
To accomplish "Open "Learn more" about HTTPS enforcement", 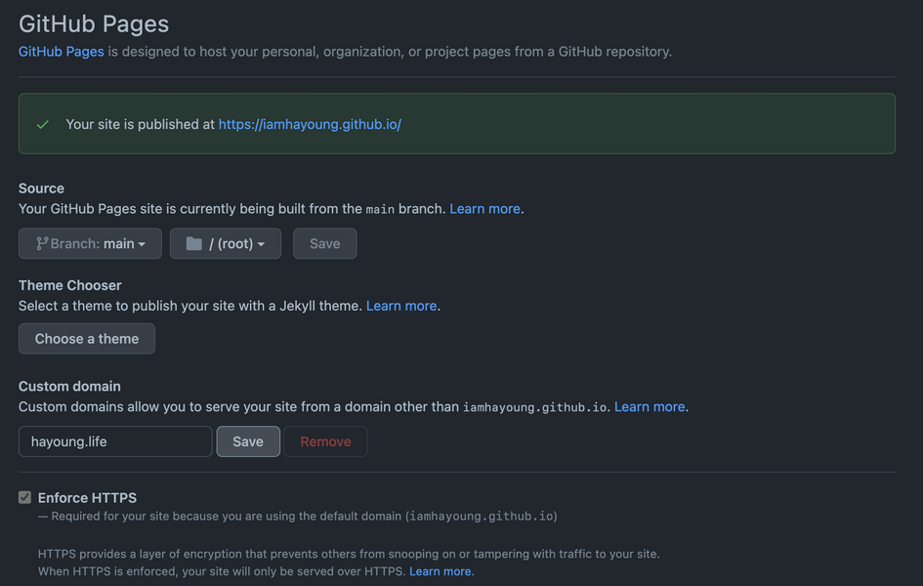I will point(440,571).
